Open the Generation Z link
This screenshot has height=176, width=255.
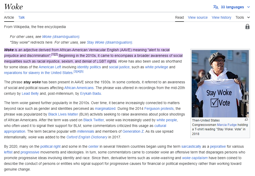coord(133,131)
